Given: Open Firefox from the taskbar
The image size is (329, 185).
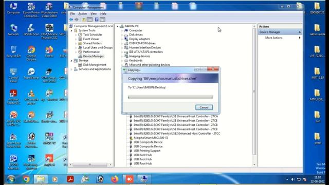Looking at the screenshot, I should pos(115,179).
